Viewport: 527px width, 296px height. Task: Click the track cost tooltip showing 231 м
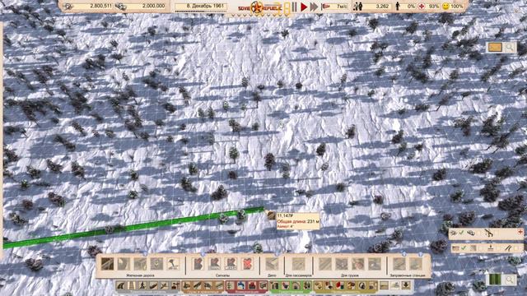(298, 221)
